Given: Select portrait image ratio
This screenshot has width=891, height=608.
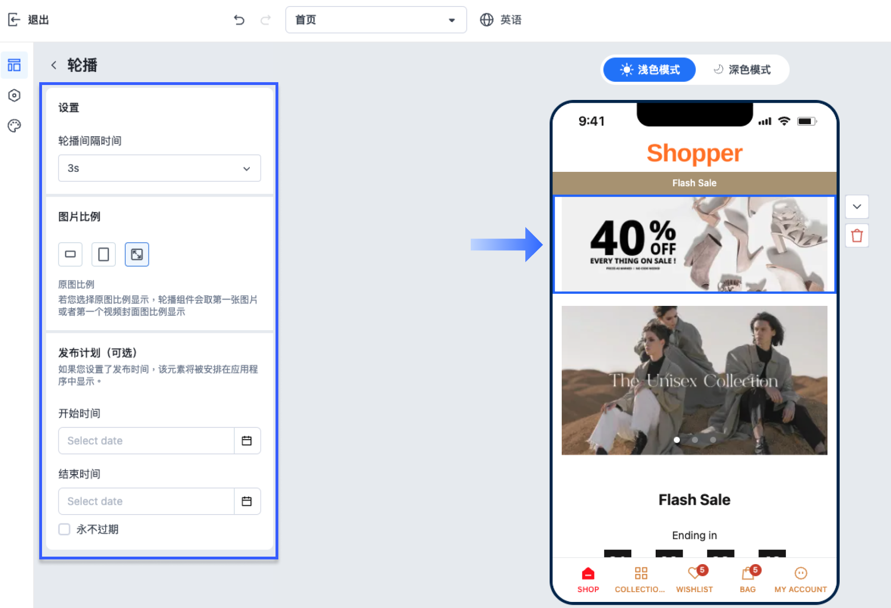Looking at the screenshot, I should (104, 255).
